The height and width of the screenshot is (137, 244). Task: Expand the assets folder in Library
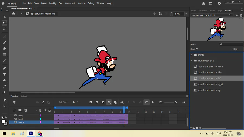point(191,55)
